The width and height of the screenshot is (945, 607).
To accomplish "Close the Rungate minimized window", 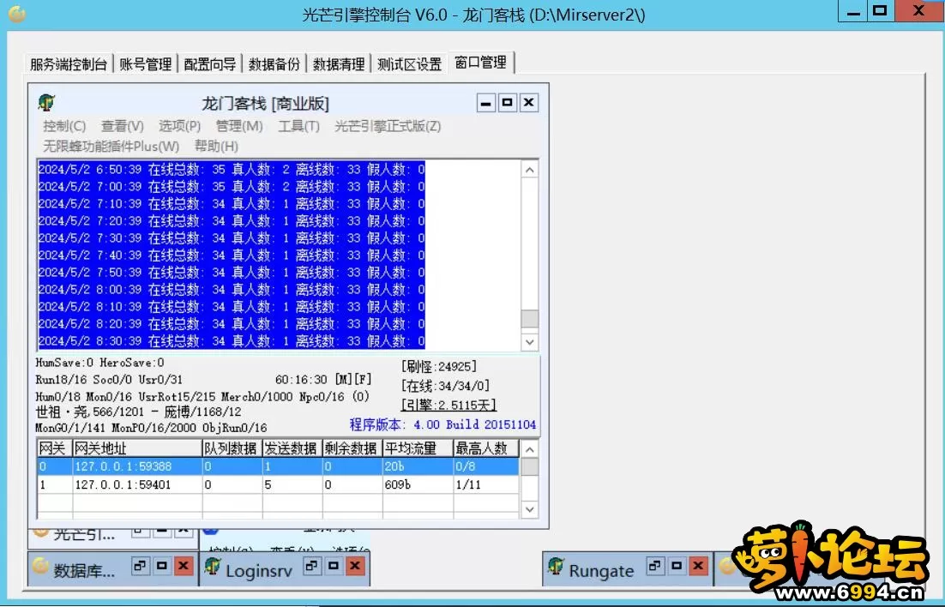I will pyautogui.click(x=699, y=566).
